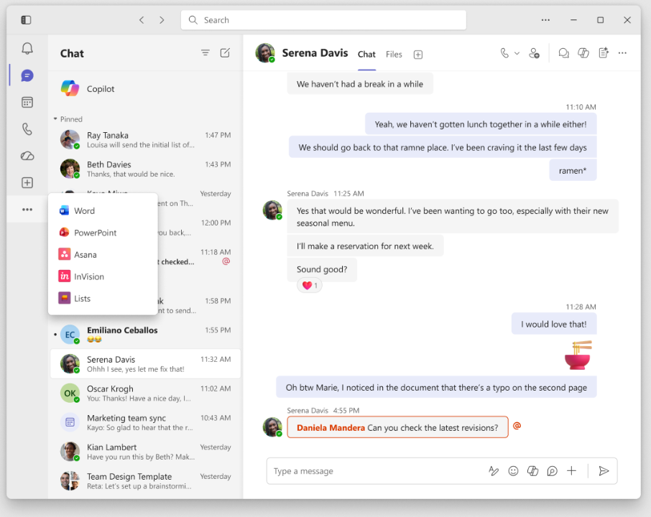Add people to the Serena Davis chat
This screenshot has width=651, height=517.
pos(534,53)
